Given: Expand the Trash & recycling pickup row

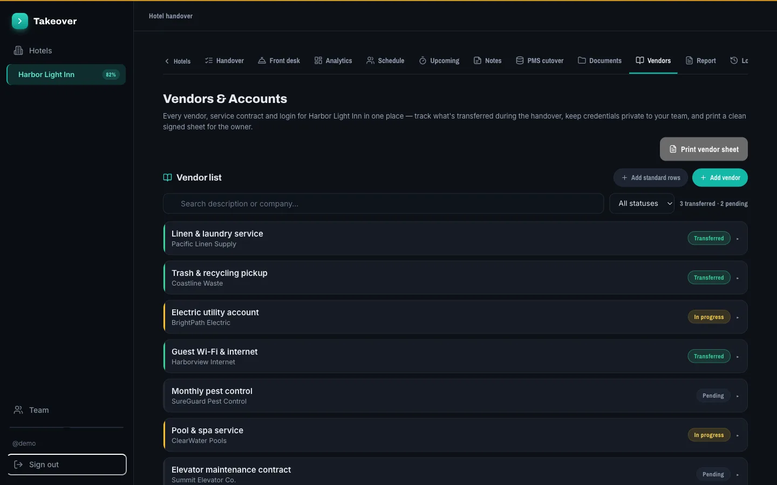Looking at the screenshot, I should (x=455, y=278).
